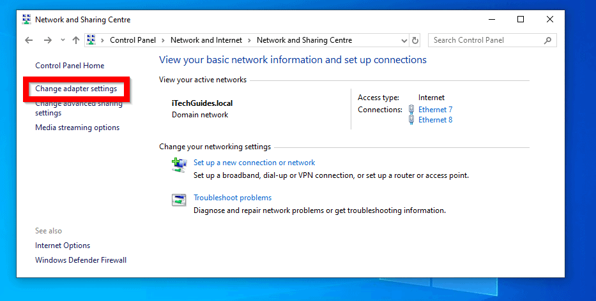Image resolution: width=596 pixels, height=301 pixels.
Task: Refresh the address bar location
Action: click(x=415, y=40)
